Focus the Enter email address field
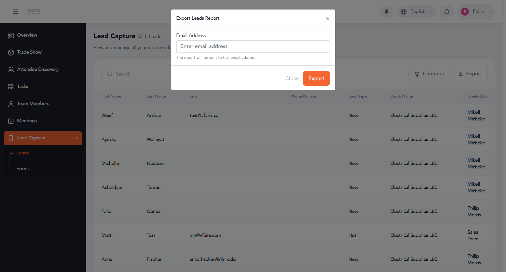 [253, 46]
